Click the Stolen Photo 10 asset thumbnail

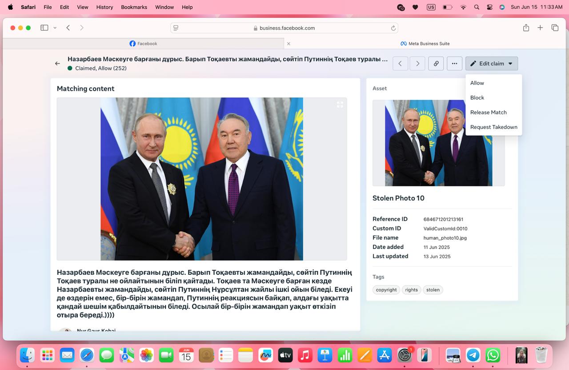coord(438,143)
